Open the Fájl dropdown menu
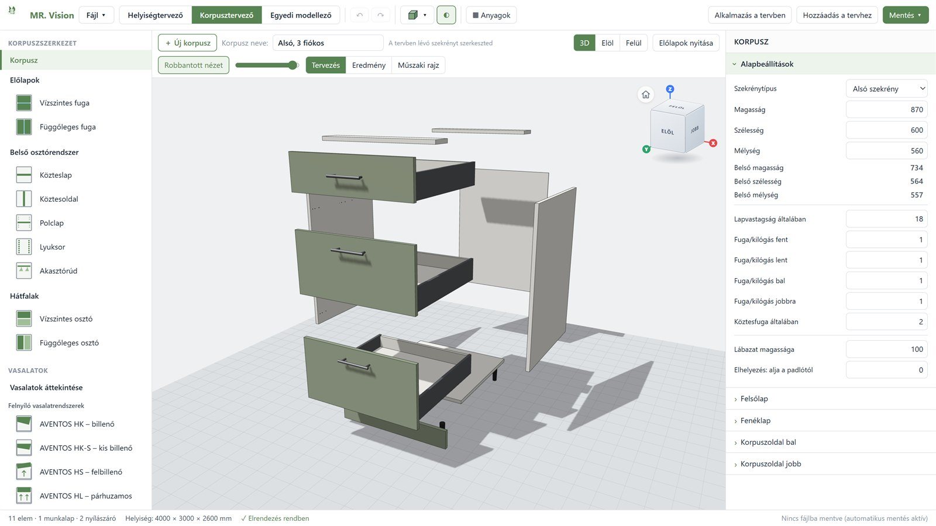 click(96, 15)
